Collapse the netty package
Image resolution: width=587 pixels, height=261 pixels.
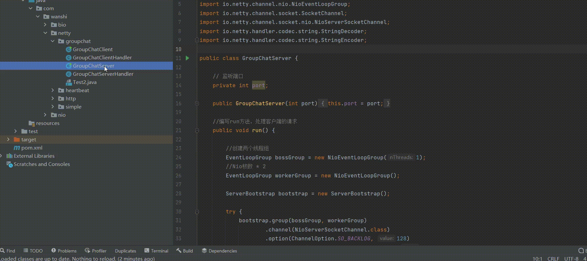(45, 33)
